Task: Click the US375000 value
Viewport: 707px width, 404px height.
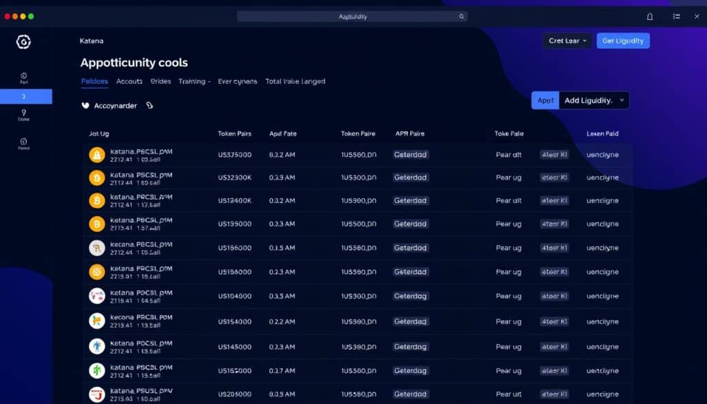Action: pos(235,155)
